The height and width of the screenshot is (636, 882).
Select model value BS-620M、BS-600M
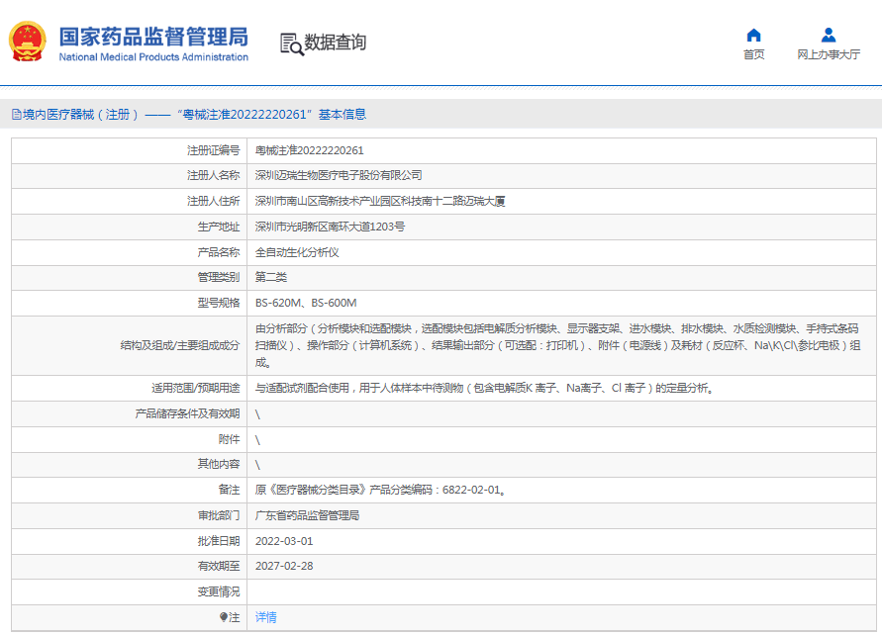point(306,303)
